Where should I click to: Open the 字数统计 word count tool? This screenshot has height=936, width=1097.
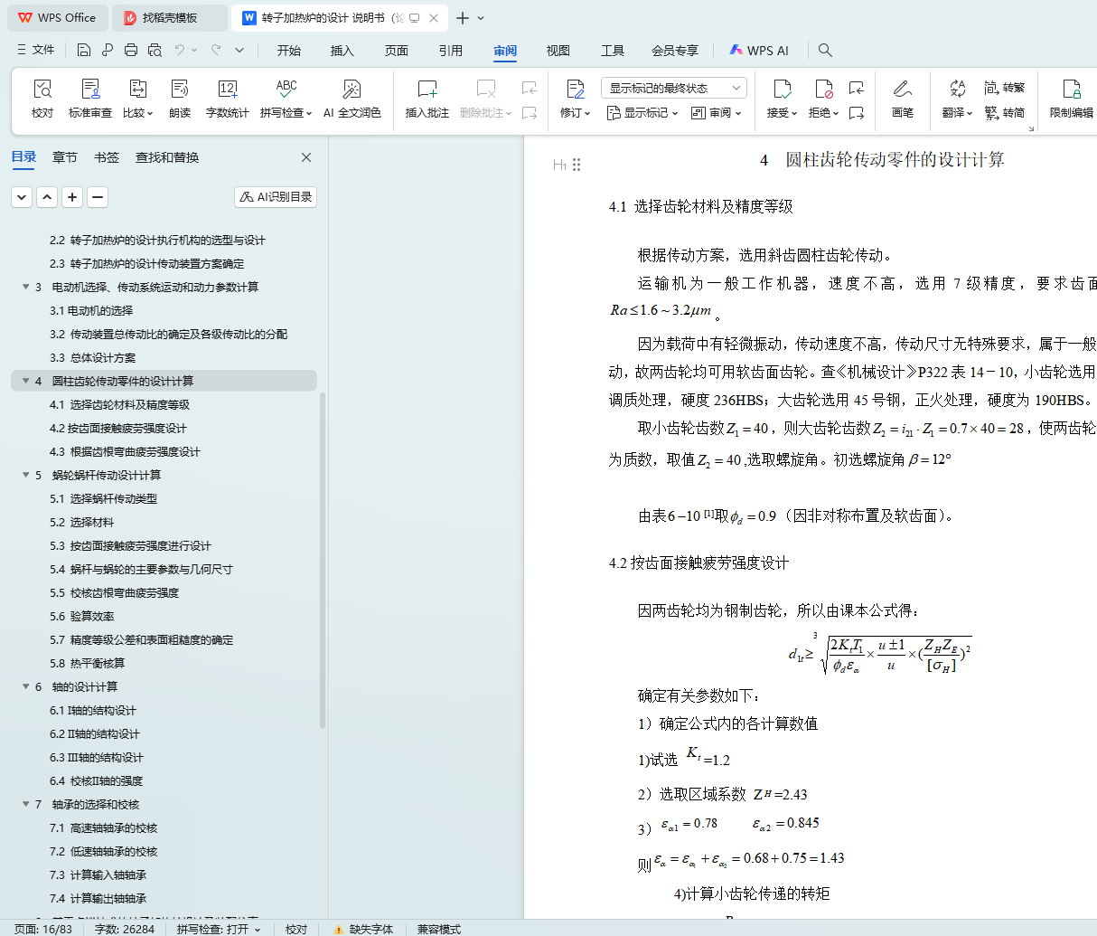point(228,99)
